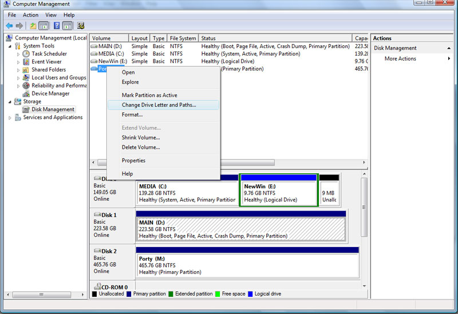
Task: Select the MAIN (D:) volume drive icon
Action: pyautogui.click(x=94, y=46)
